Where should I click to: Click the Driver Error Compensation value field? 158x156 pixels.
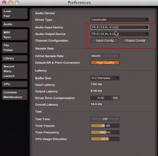101,98
